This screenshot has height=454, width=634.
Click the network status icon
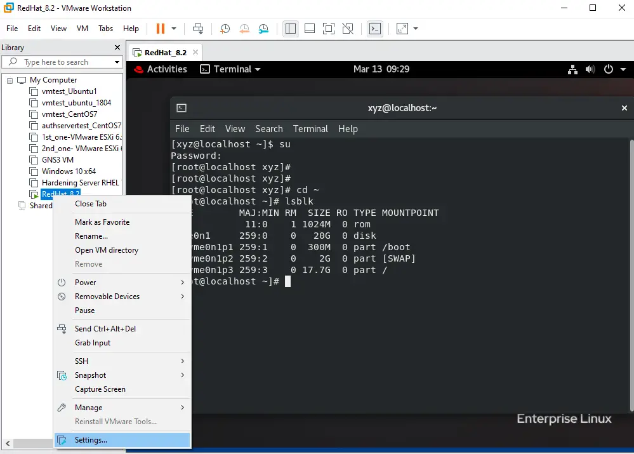point(572,70)
